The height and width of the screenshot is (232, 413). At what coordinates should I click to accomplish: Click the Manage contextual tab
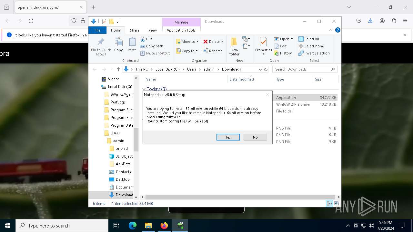pos(181,22)
